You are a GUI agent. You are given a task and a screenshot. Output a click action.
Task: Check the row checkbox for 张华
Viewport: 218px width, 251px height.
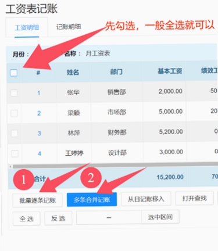click(14, 93)
